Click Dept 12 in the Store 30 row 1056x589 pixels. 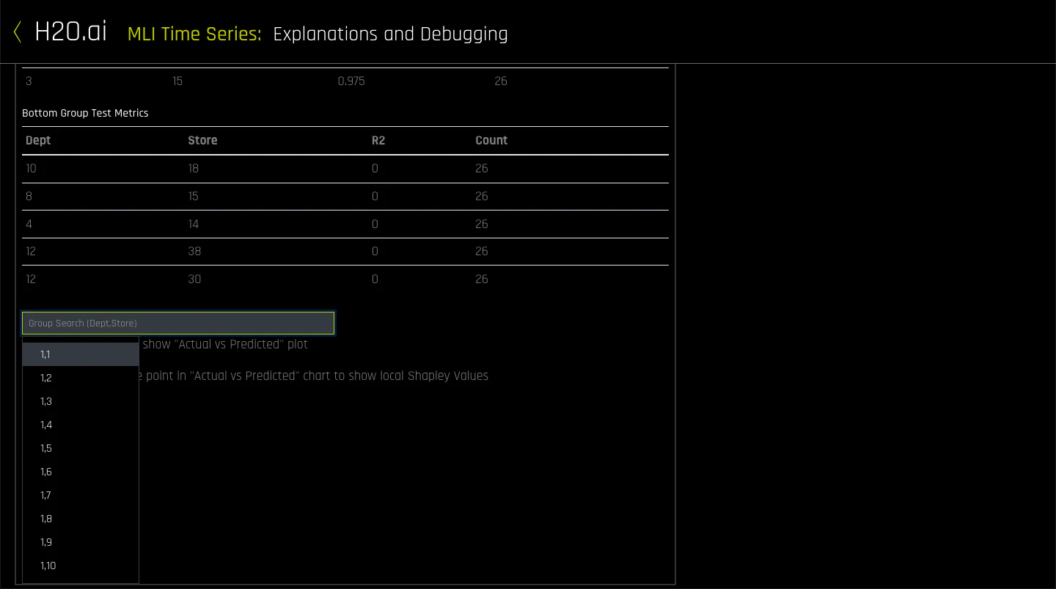pyautogui.click(x=31, y=279)
